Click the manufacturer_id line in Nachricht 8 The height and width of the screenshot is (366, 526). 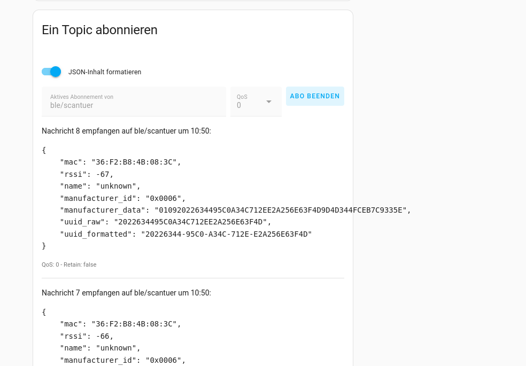tap(123, 198)
